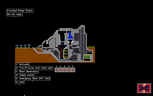
Task: Click the '1- Activate' label
Action: 22,64
